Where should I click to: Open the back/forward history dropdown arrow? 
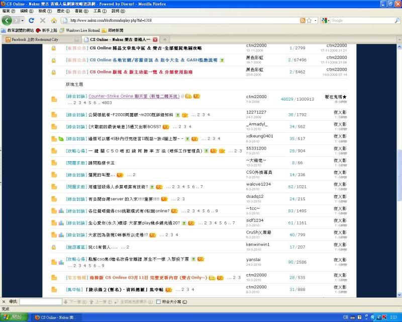click(x=23, y=20)
